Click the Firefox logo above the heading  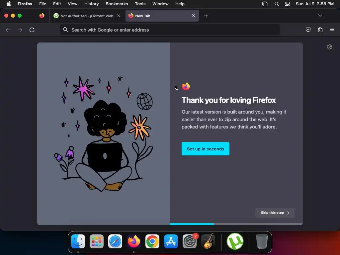[x=186, y=86]
